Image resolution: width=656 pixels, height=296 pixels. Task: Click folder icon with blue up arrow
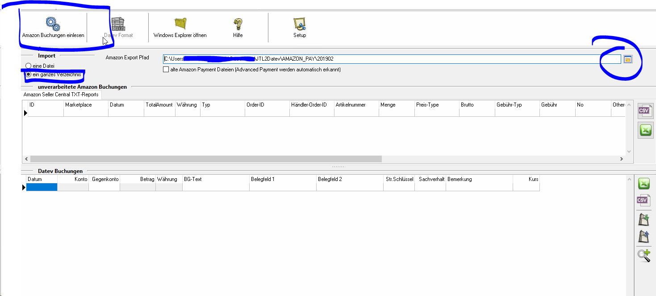pyautogui.click(x=643, y=236)
